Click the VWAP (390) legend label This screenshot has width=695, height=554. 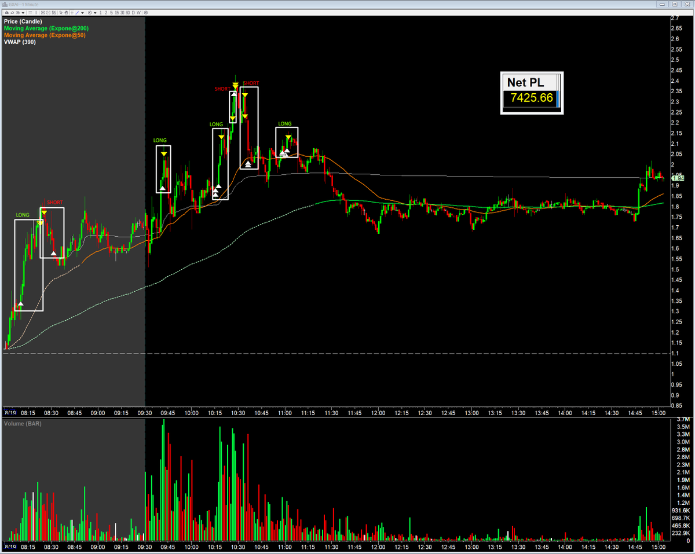[19, 41]
